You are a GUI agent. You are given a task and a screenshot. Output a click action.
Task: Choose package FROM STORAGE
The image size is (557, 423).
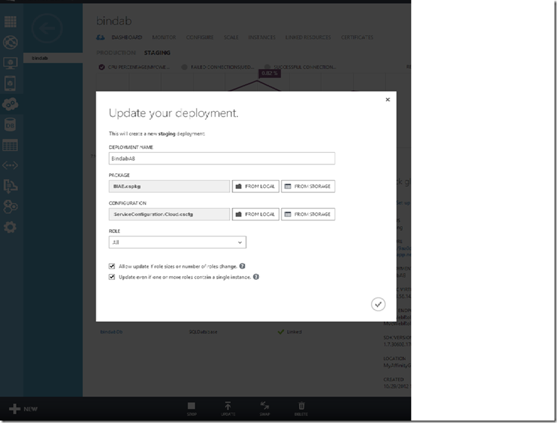click(308, 186)
